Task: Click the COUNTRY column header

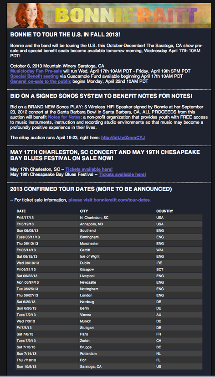Action: (165, 211)
